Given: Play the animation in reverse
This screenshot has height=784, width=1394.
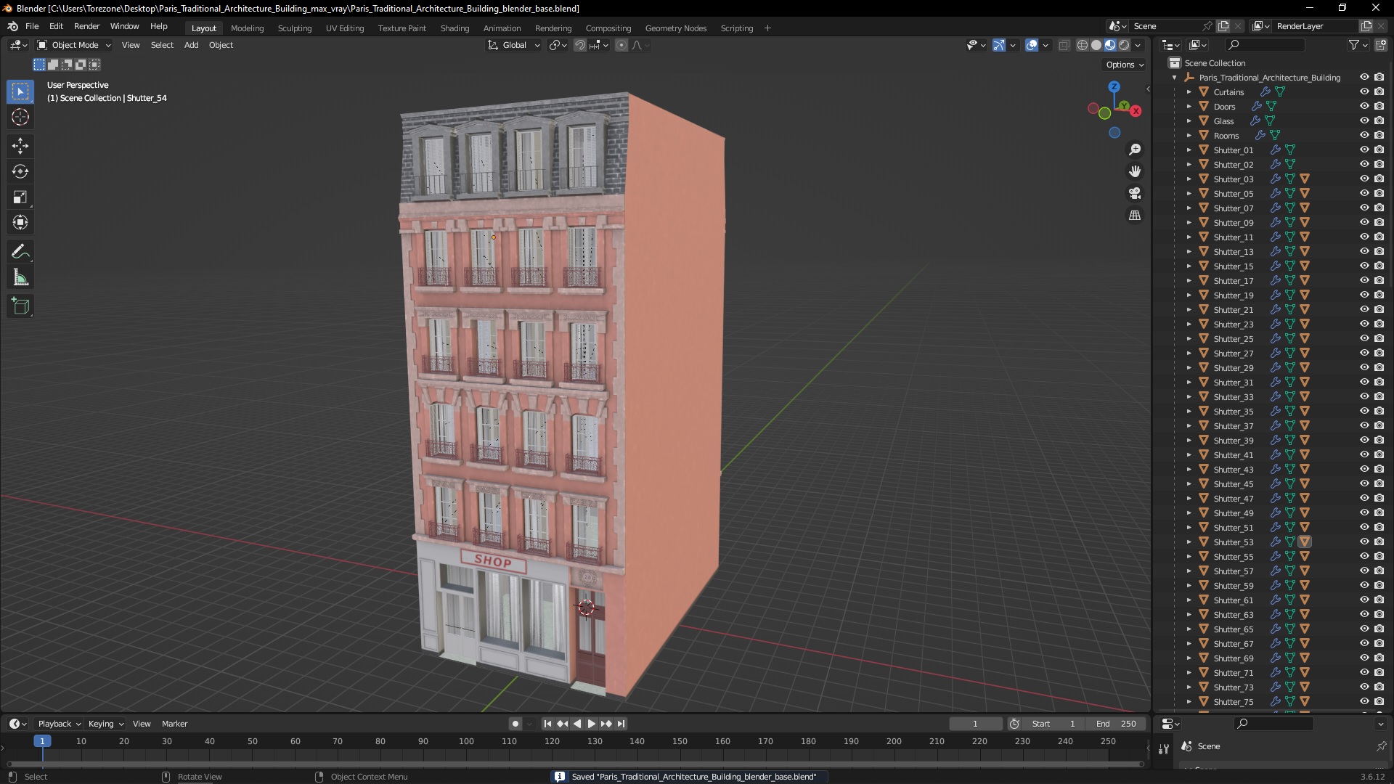Looking at the screenshot, I should pos(577,724).
